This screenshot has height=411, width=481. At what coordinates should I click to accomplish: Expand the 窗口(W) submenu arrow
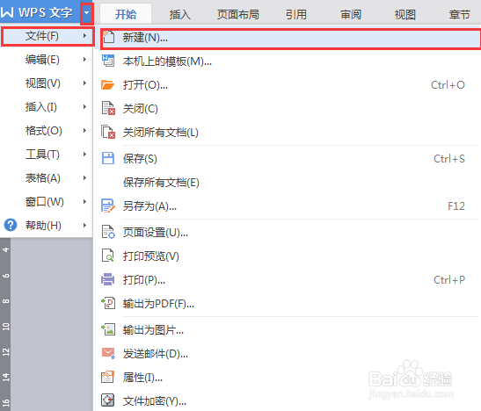click(x=84, y=201)
